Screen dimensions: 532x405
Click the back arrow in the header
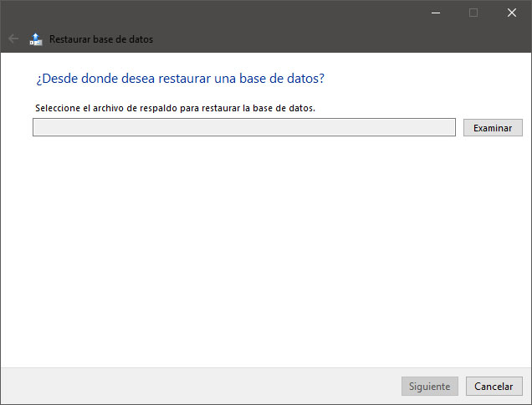click(x=13, y=39)
